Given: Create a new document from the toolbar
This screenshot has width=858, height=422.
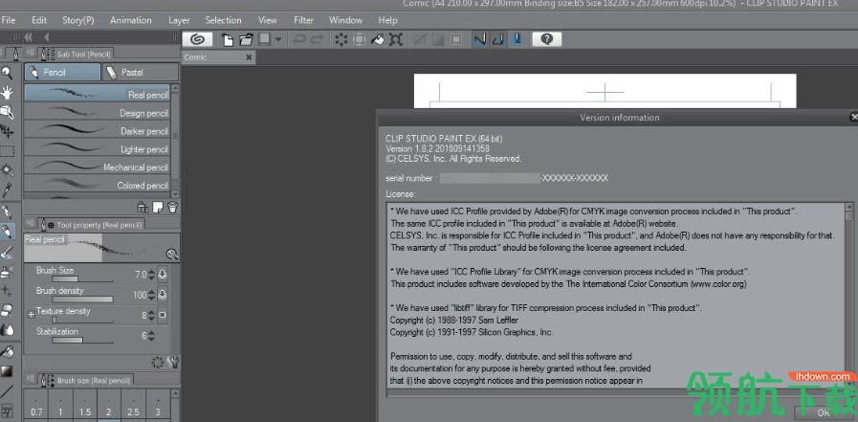Looking at the screenshot, I should point(228,39).
